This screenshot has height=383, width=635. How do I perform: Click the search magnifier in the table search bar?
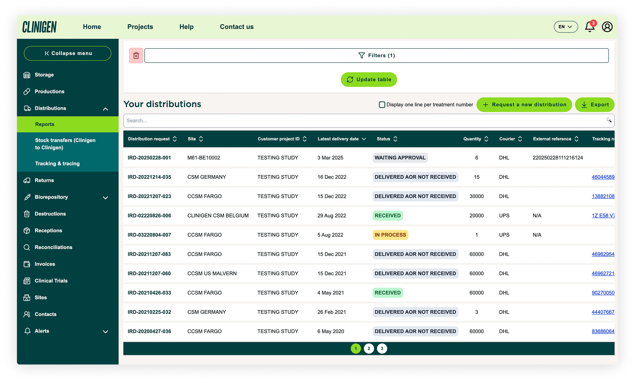point(609,121)
